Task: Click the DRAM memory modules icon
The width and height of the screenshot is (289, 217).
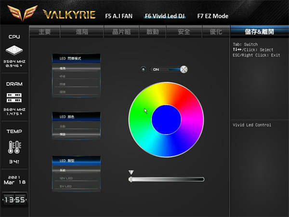Action: tap(14, 97)
